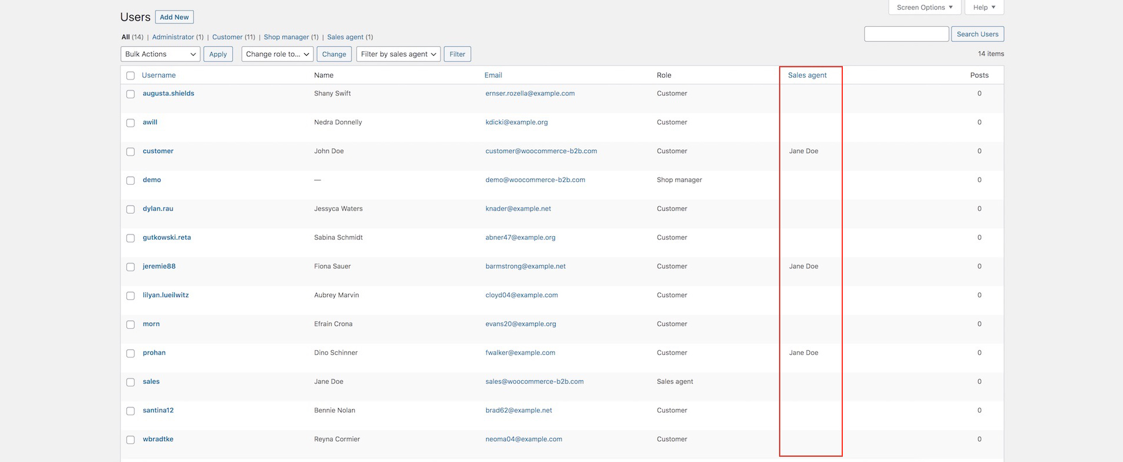Expand the Change role to dropdown
The image size is (1123, 462).
point(277,54)
